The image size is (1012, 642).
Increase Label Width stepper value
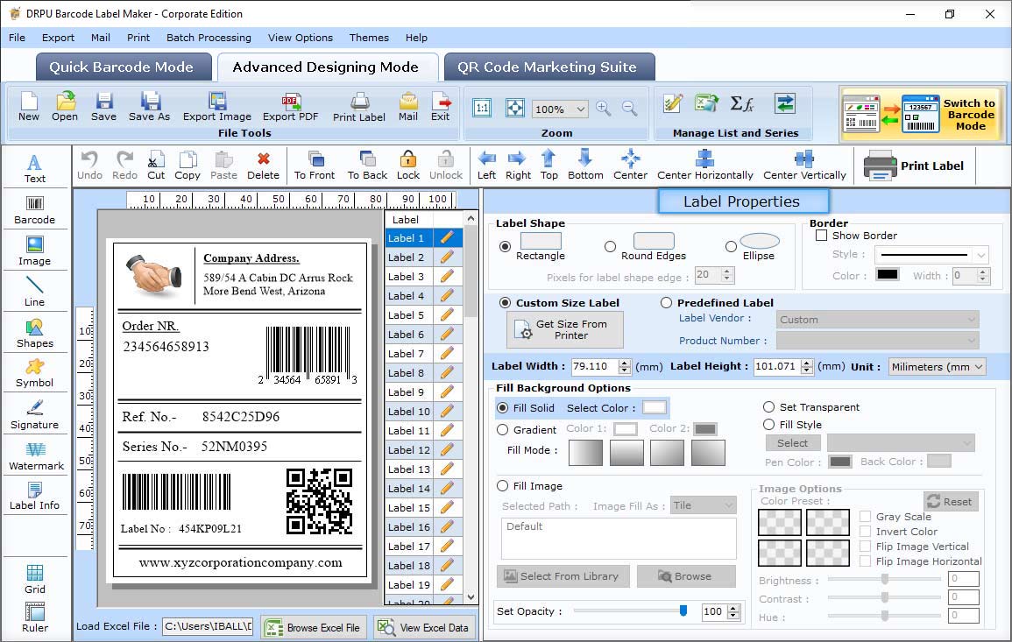(x=624, y=363)
